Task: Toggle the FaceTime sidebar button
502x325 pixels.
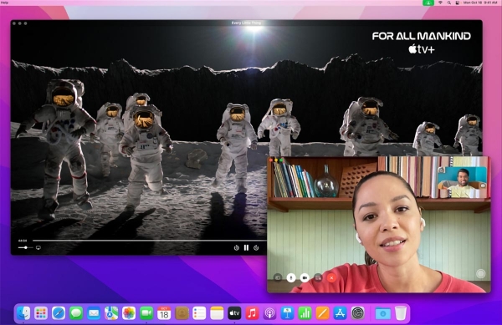Action: tap(278, 277)
